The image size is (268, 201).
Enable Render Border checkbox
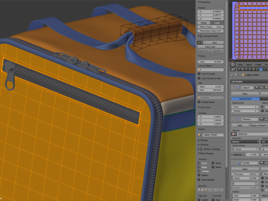pyautogui.click(x=199, y=102)
